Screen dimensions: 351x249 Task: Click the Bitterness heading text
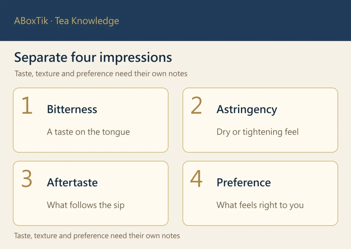72,109
